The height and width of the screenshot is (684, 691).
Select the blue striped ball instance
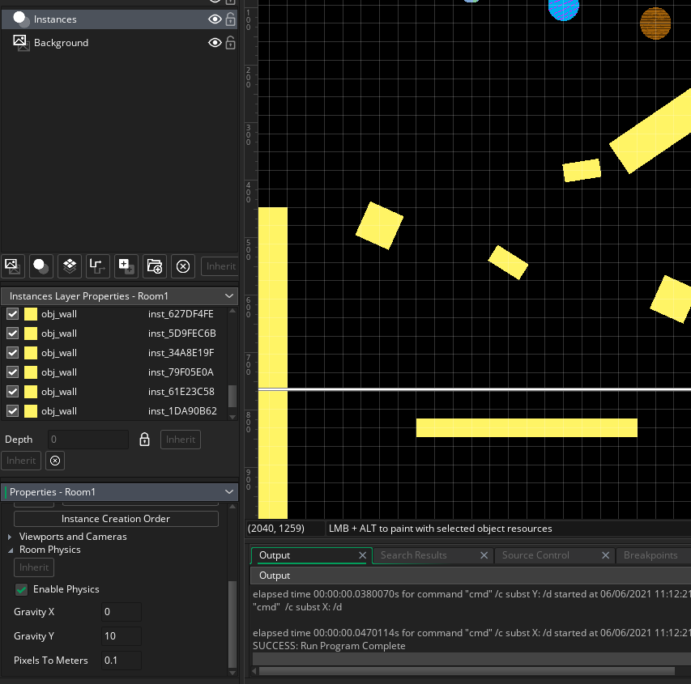(564, 9)
